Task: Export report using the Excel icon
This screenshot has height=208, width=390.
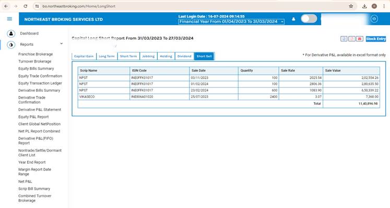Action: click(344, 39)
